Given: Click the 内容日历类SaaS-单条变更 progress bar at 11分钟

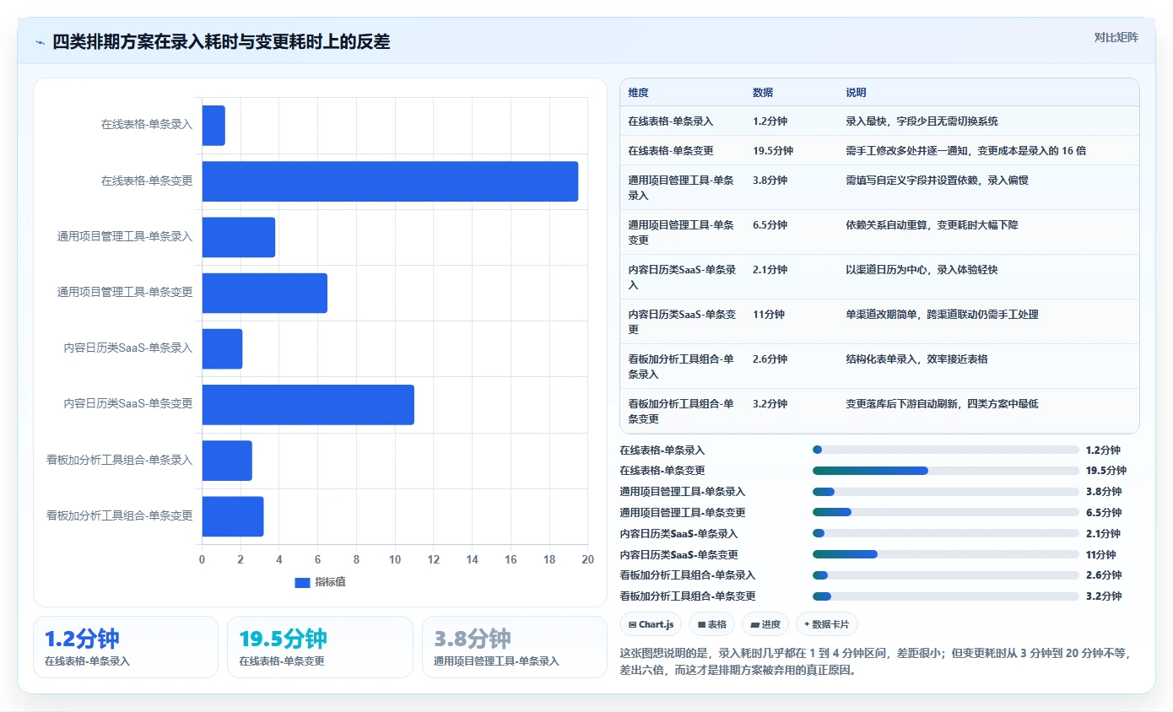Looking at the screenshot, I should pyautogui.click(x=945, y=554).
